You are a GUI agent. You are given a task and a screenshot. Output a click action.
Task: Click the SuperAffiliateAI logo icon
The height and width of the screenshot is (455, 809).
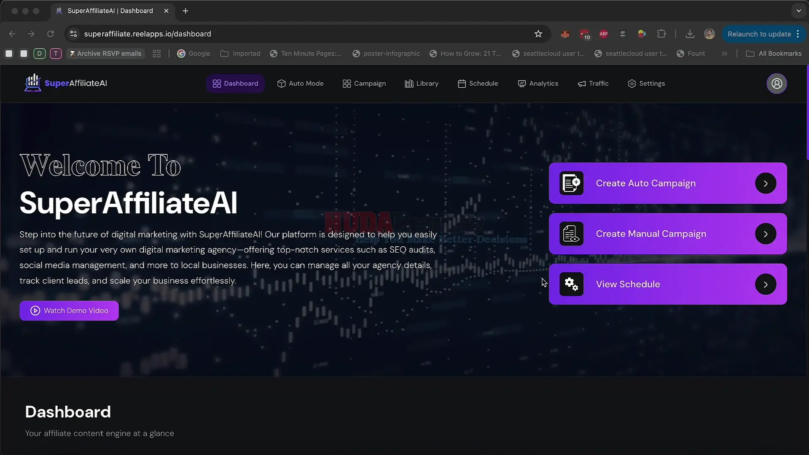[x=32, y=83]
